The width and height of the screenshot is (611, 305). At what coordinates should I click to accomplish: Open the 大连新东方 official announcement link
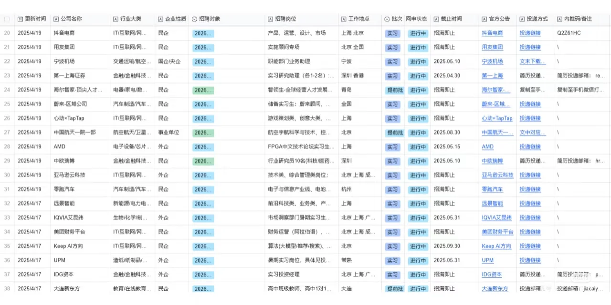click(495, 289)
